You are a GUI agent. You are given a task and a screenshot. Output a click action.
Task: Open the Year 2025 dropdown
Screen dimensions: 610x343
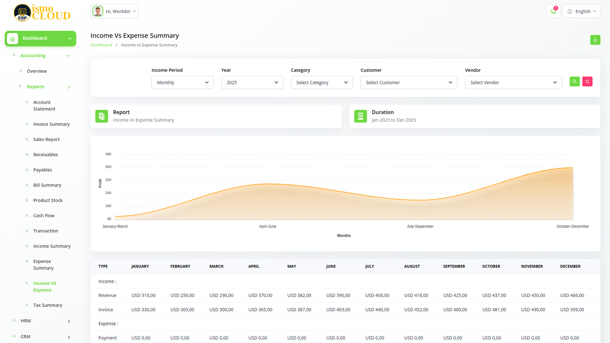(252, 82)
